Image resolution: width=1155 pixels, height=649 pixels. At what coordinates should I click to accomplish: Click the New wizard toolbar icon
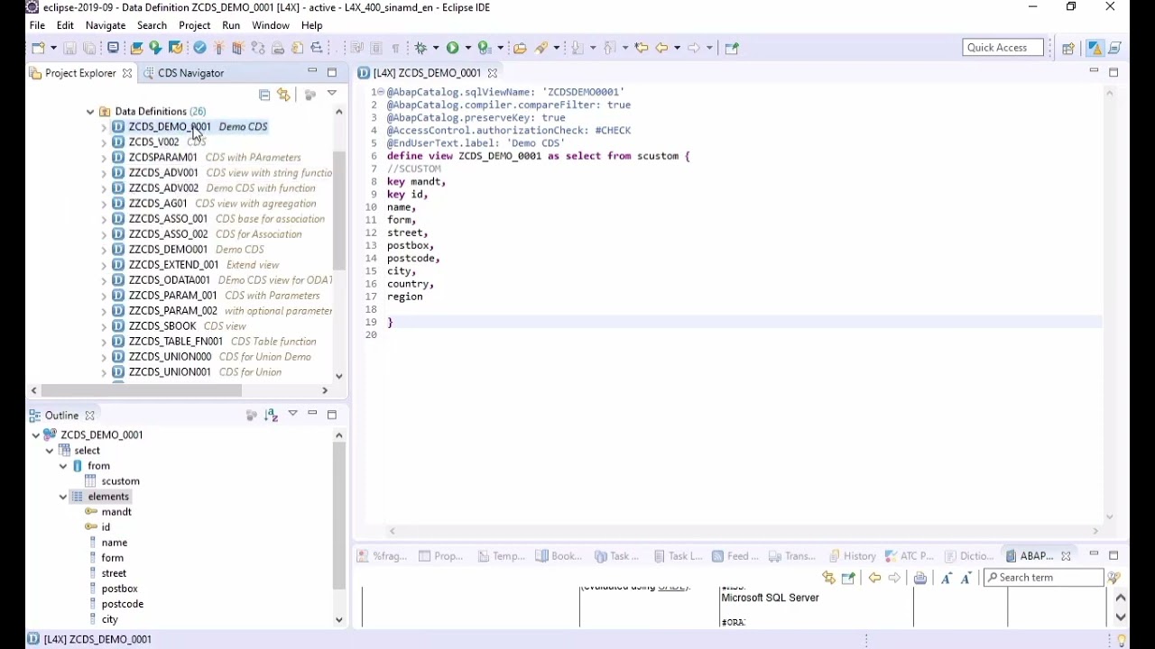(39, 48)
